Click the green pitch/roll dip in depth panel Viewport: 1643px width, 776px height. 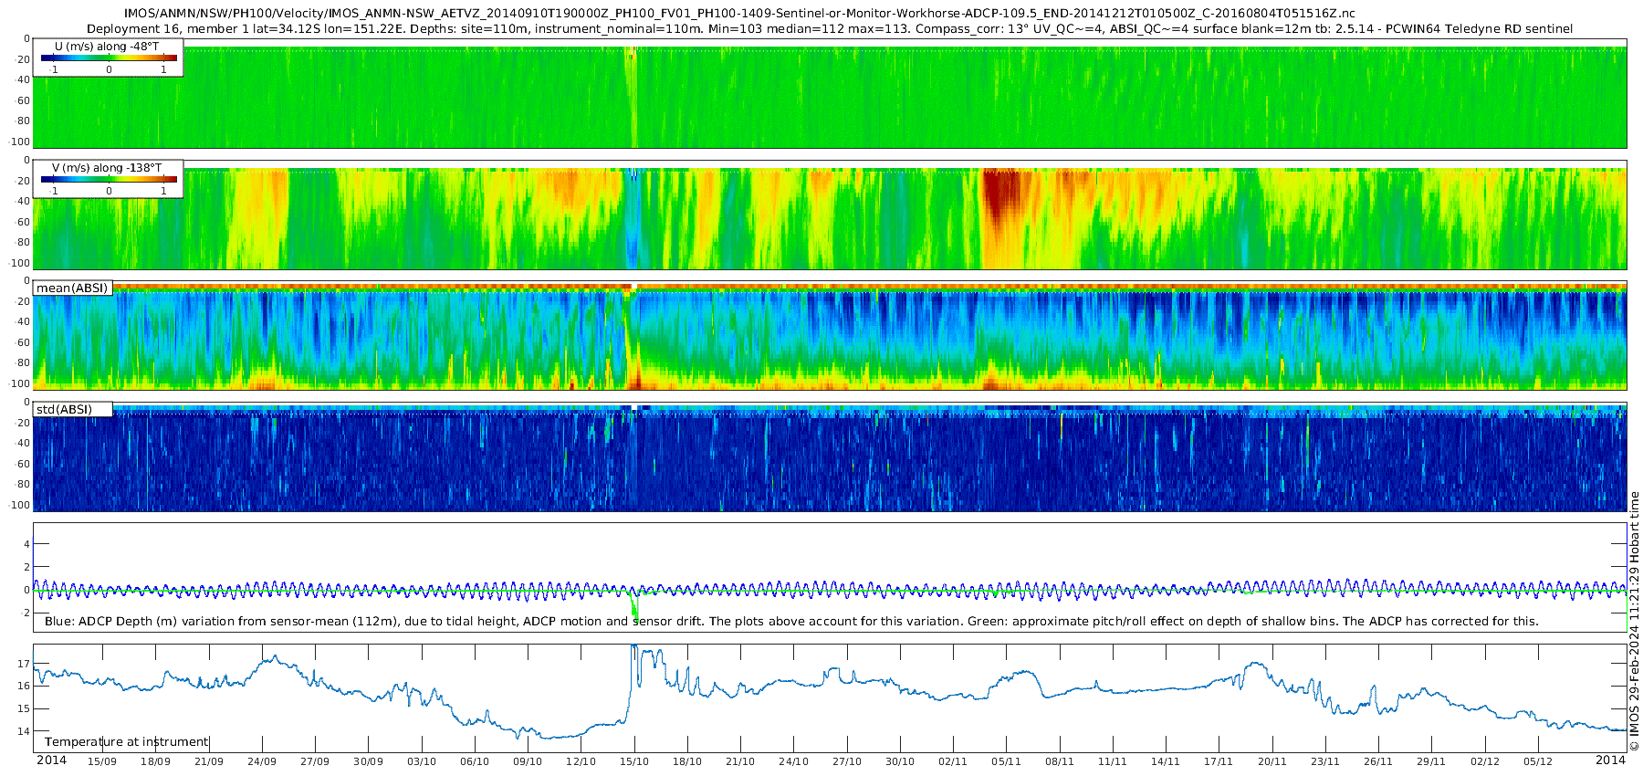click(x=635, y=605)
